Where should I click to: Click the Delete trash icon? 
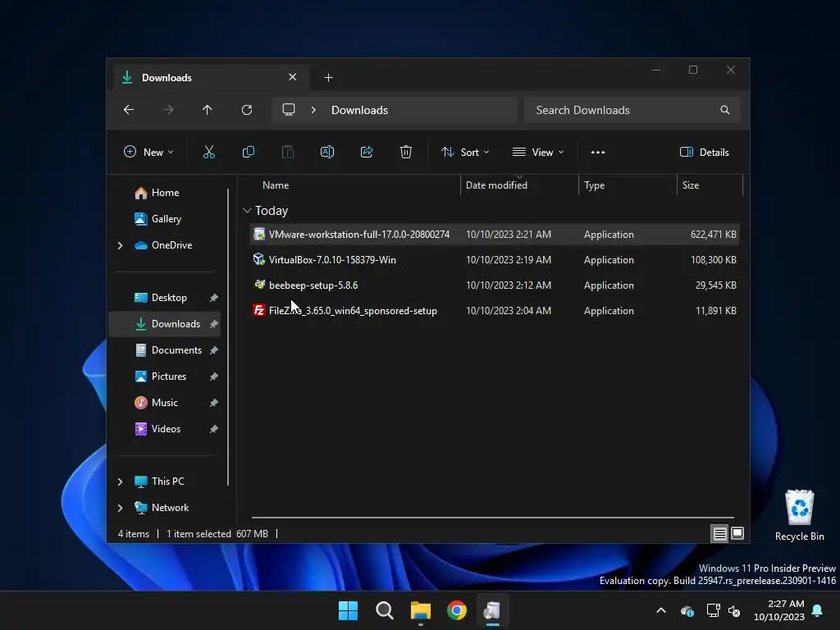(406, 152)
